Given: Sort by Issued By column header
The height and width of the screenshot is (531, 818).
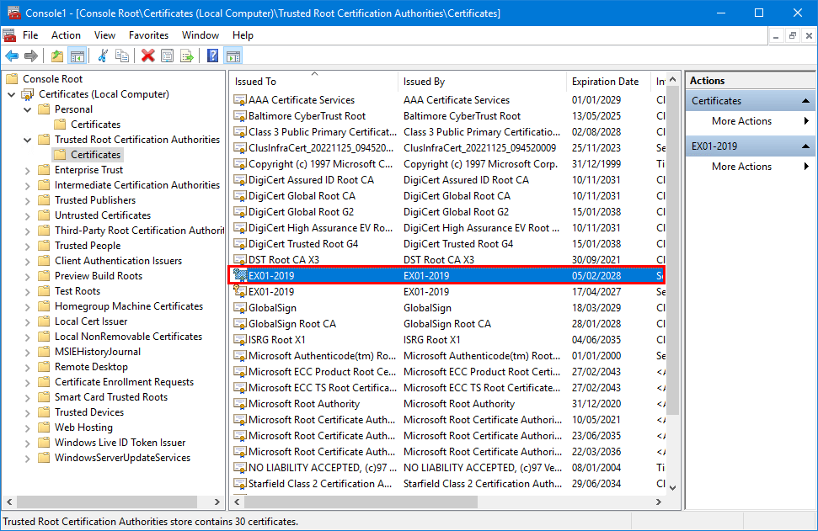Looking at the screenshot, I should [482, 82].
